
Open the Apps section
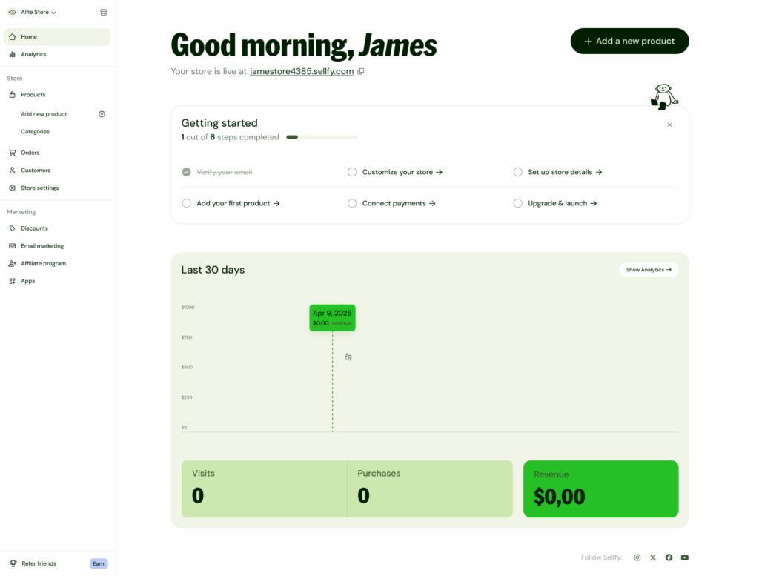pyautogui.click(x=27, y=281)
